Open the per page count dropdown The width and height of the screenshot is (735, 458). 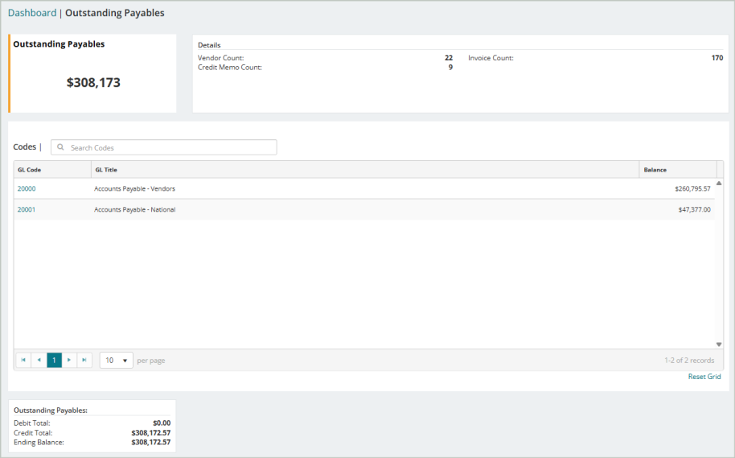point(117,360)
